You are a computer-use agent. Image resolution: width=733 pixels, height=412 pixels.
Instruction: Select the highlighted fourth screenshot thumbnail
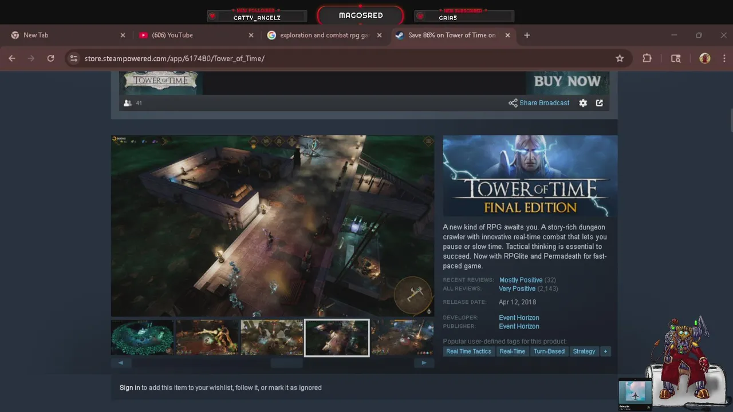(x=337, y=338)
